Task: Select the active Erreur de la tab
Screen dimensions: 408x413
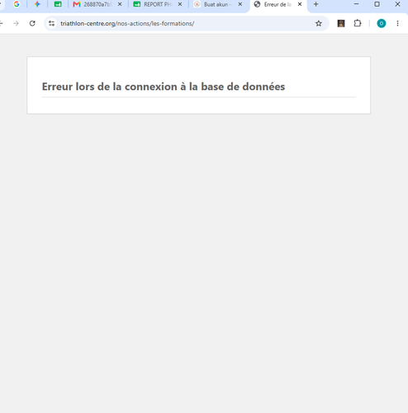Action: point(278,4)
